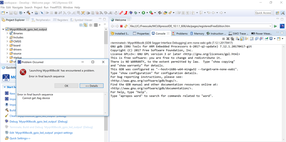Expand the board folder node

click(x=7, y=45)
